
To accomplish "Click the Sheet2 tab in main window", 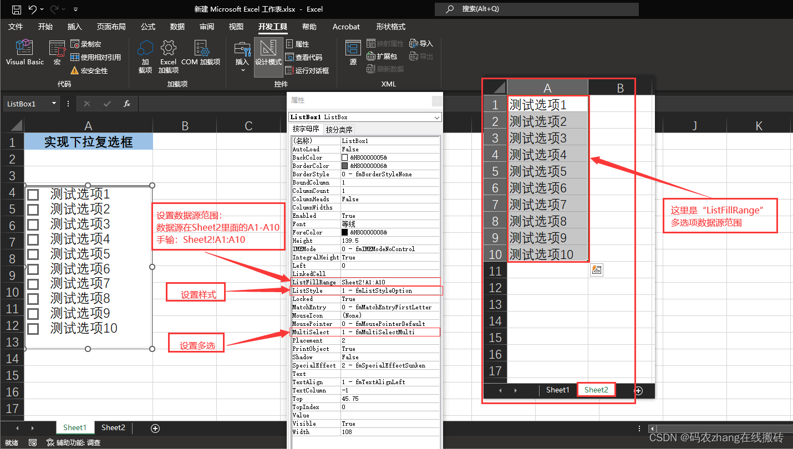I will [x=113, y=427].
